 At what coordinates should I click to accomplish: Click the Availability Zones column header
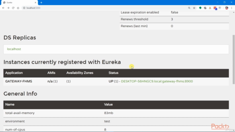pos(80,73)
